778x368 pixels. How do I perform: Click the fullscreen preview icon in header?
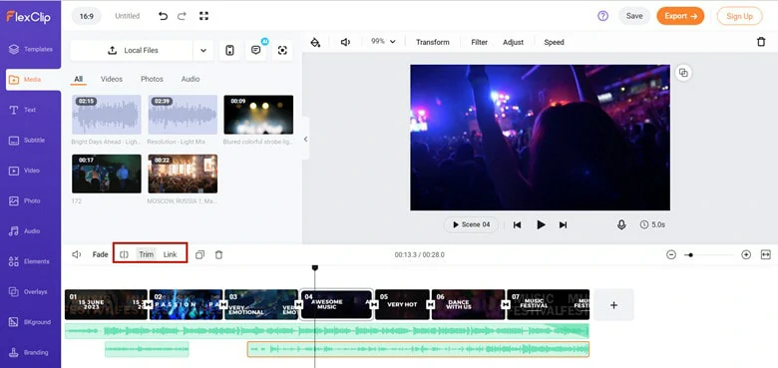coord(203,16)
